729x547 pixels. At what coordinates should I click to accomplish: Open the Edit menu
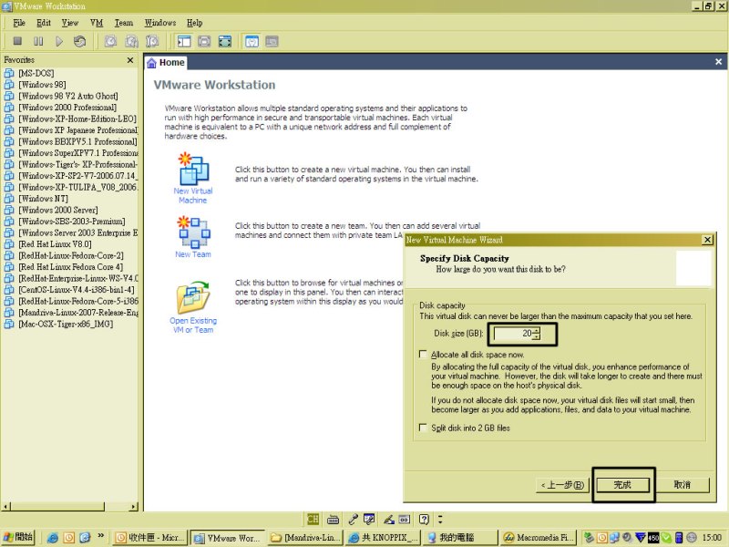44,23
